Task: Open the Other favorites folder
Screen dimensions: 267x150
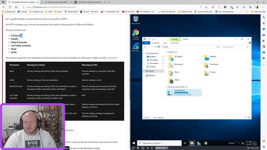Action: tap(258, 12)
